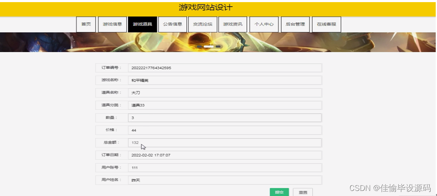Image resolution: width=437 pixels, height=196 pixels.
Task: Click the 用户账号 field showing 111
Action: click(x=225, y=168)
